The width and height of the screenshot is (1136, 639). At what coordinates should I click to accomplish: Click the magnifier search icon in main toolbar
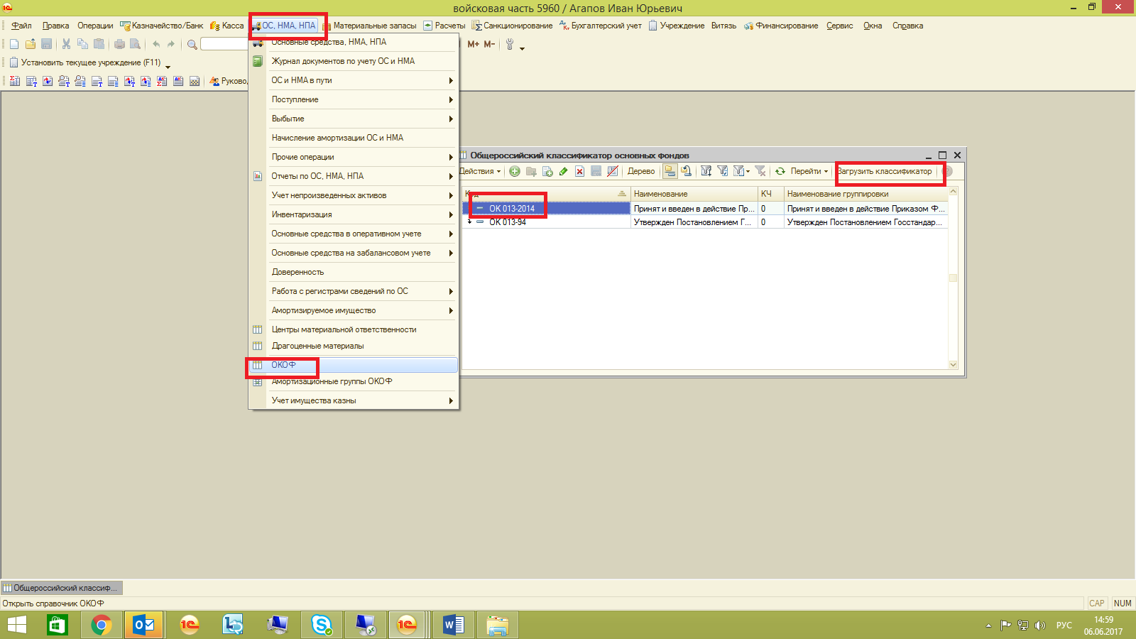tap(192, 44)
